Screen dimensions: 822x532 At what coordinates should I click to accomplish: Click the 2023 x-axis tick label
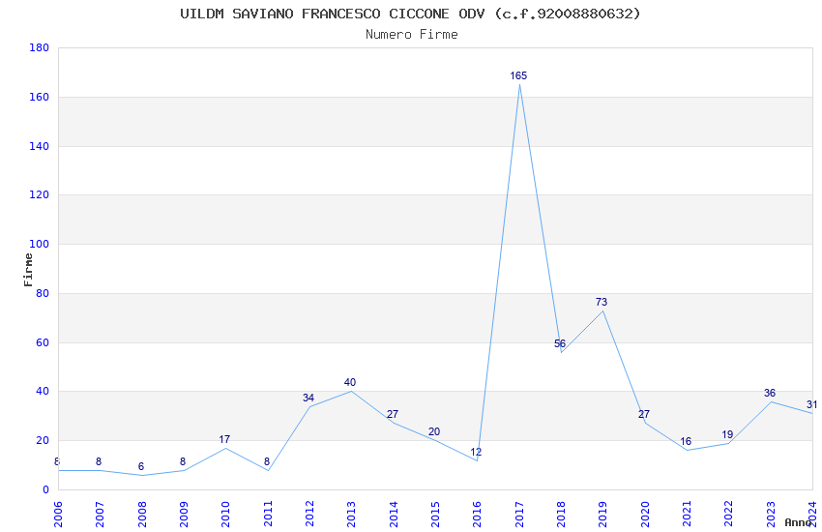click(x=771, y=515)
